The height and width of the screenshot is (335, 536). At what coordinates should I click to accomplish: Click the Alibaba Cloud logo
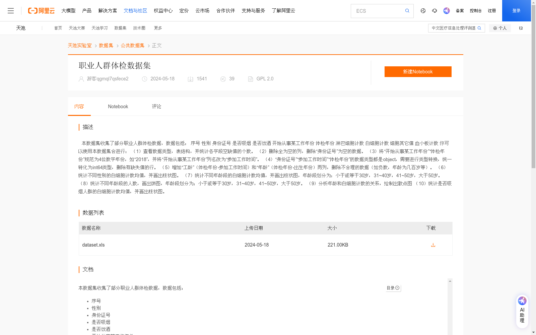[x=41, y=10]
